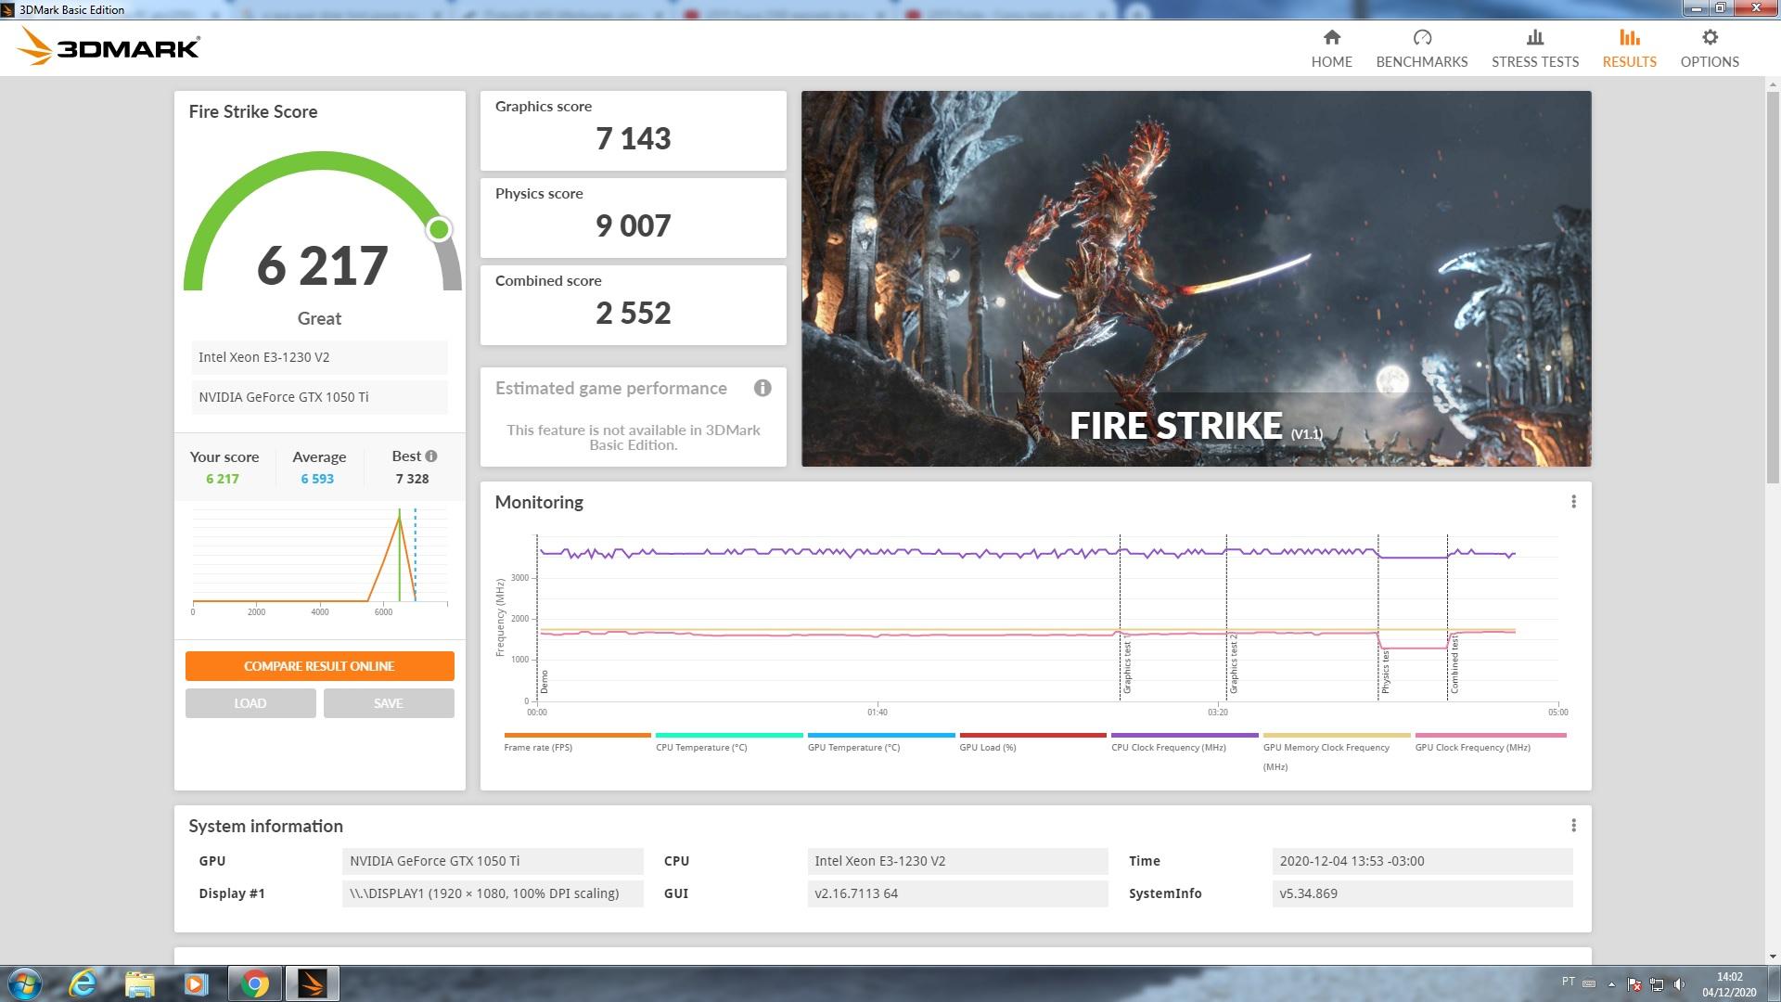Click the SystemInfo version v5.34.869
The height and width of the screenshot is (1002, 1781).
pyautogui.click(x=1422, y=893)
